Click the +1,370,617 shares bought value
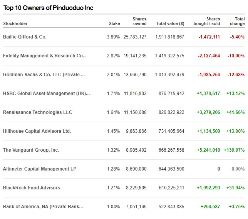248x219 pixels. [x=208, y=93]
